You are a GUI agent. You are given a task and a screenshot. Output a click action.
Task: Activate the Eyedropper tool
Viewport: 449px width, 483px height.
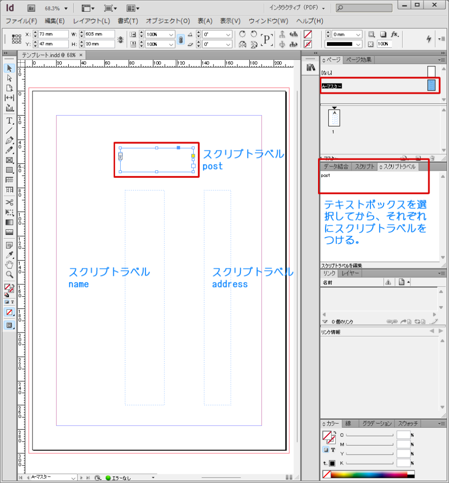9,255
